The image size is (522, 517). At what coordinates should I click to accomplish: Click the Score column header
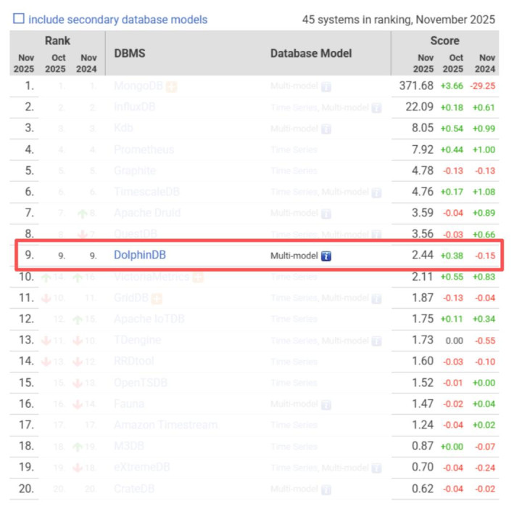click(444, 41)
